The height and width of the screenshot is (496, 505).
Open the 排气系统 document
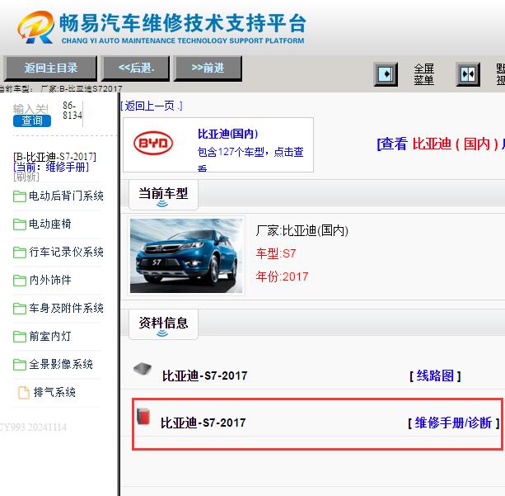pyautogui.click(x=54, y=392)
